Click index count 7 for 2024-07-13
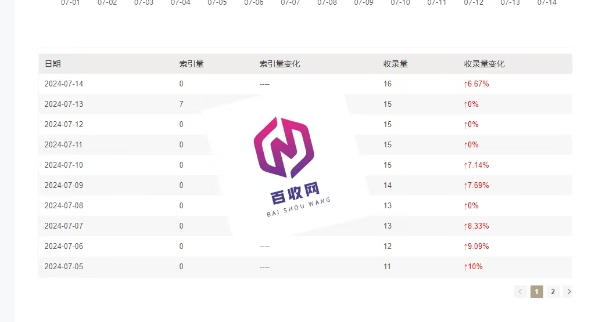The height and width of the screenshot is (322, 595). (x=181, y=104)
